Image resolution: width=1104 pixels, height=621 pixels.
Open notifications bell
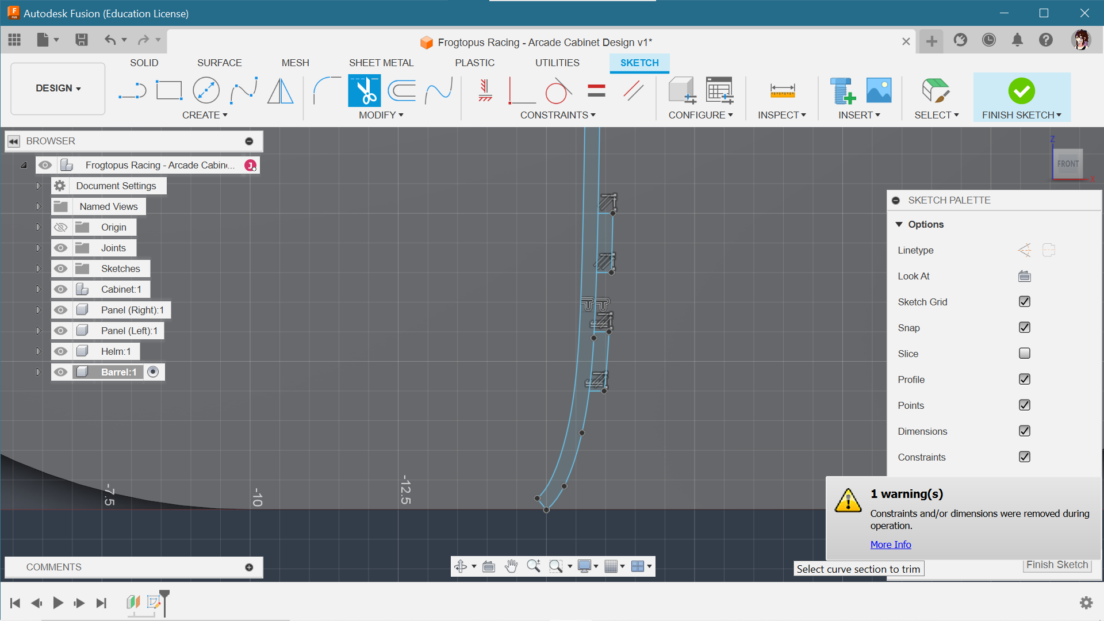1017,40
